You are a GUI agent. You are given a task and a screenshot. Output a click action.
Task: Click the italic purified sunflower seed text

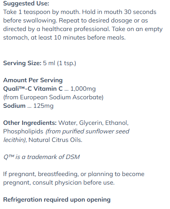point(87,131)
